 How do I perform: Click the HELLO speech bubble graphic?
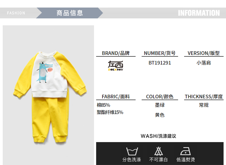[x=50, y=69]
